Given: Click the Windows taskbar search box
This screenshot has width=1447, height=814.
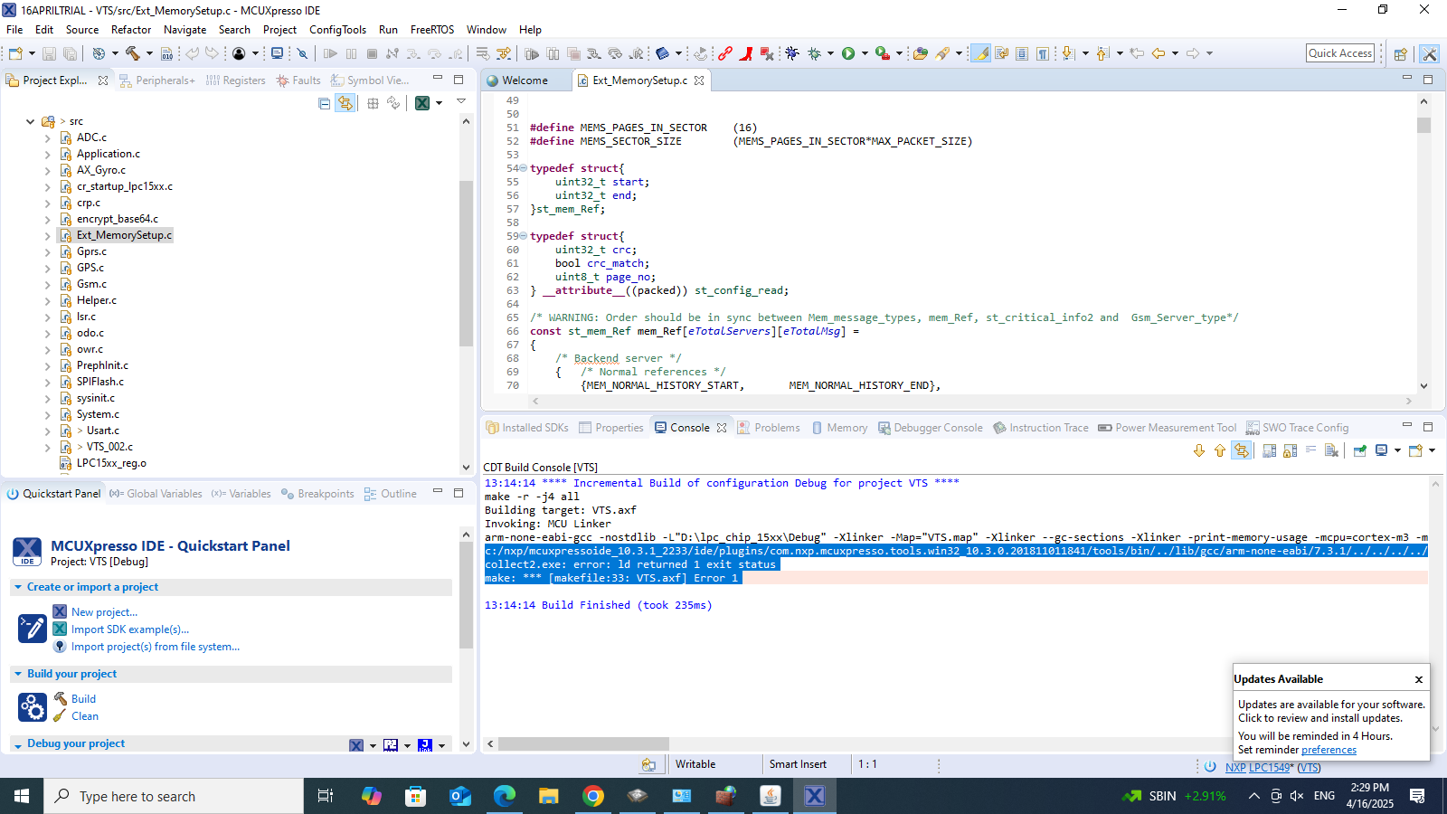Looking at the screenshot, I should 174,796.
